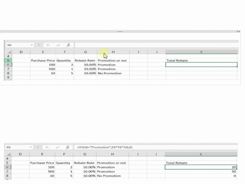
Task: Click the cancel X icon in lower formula bar
Action: coord(47,147)
